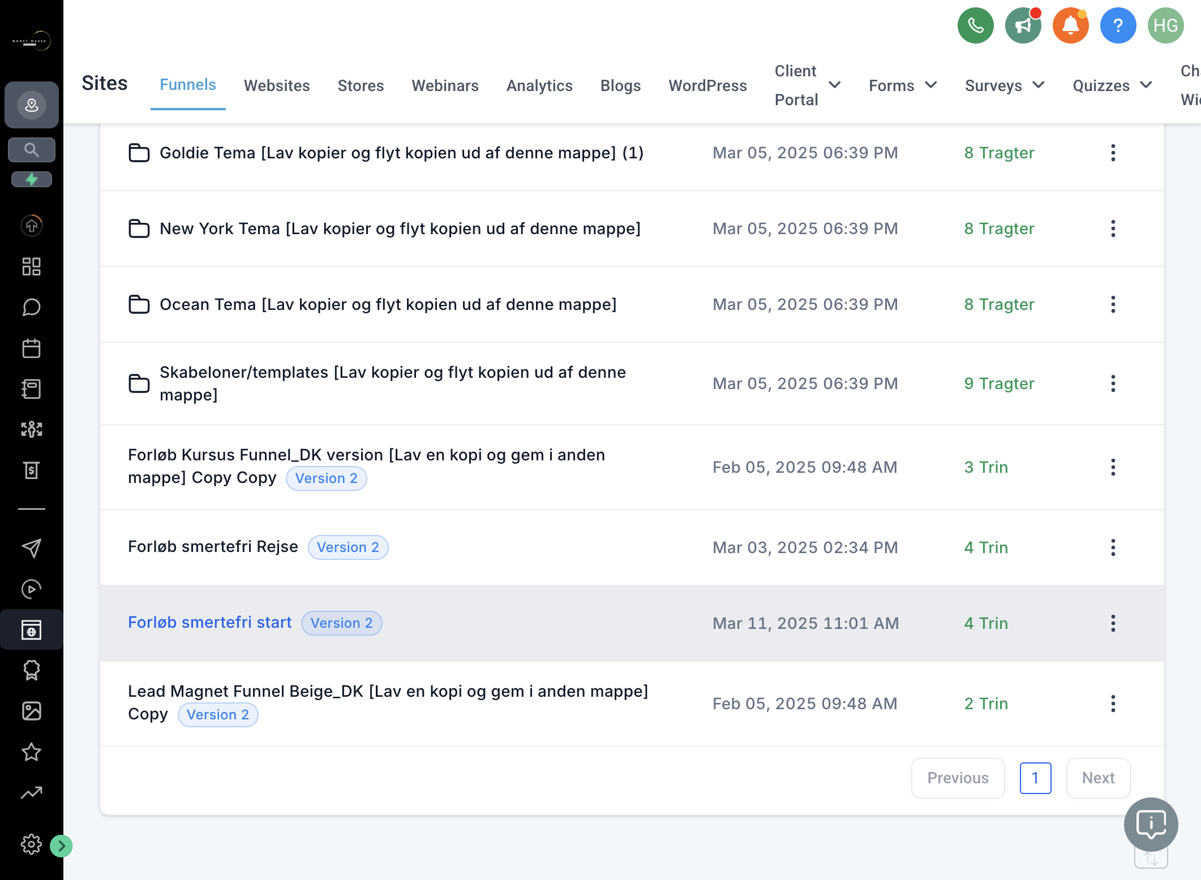The height and width of the screenshot is (880, 1201).
Task: Open options menu for New York Tema folder
Action: 1113,228
